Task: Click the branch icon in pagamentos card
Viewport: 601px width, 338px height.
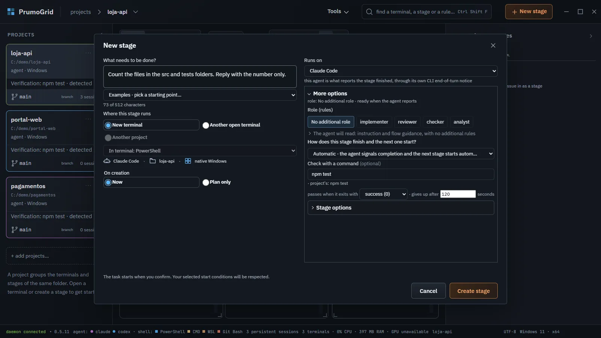Action: tap(14, 229)
